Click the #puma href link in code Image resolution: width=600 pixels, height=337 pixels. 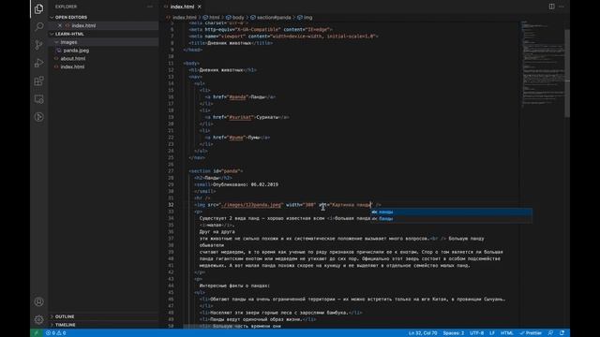(x=235, y=138)
